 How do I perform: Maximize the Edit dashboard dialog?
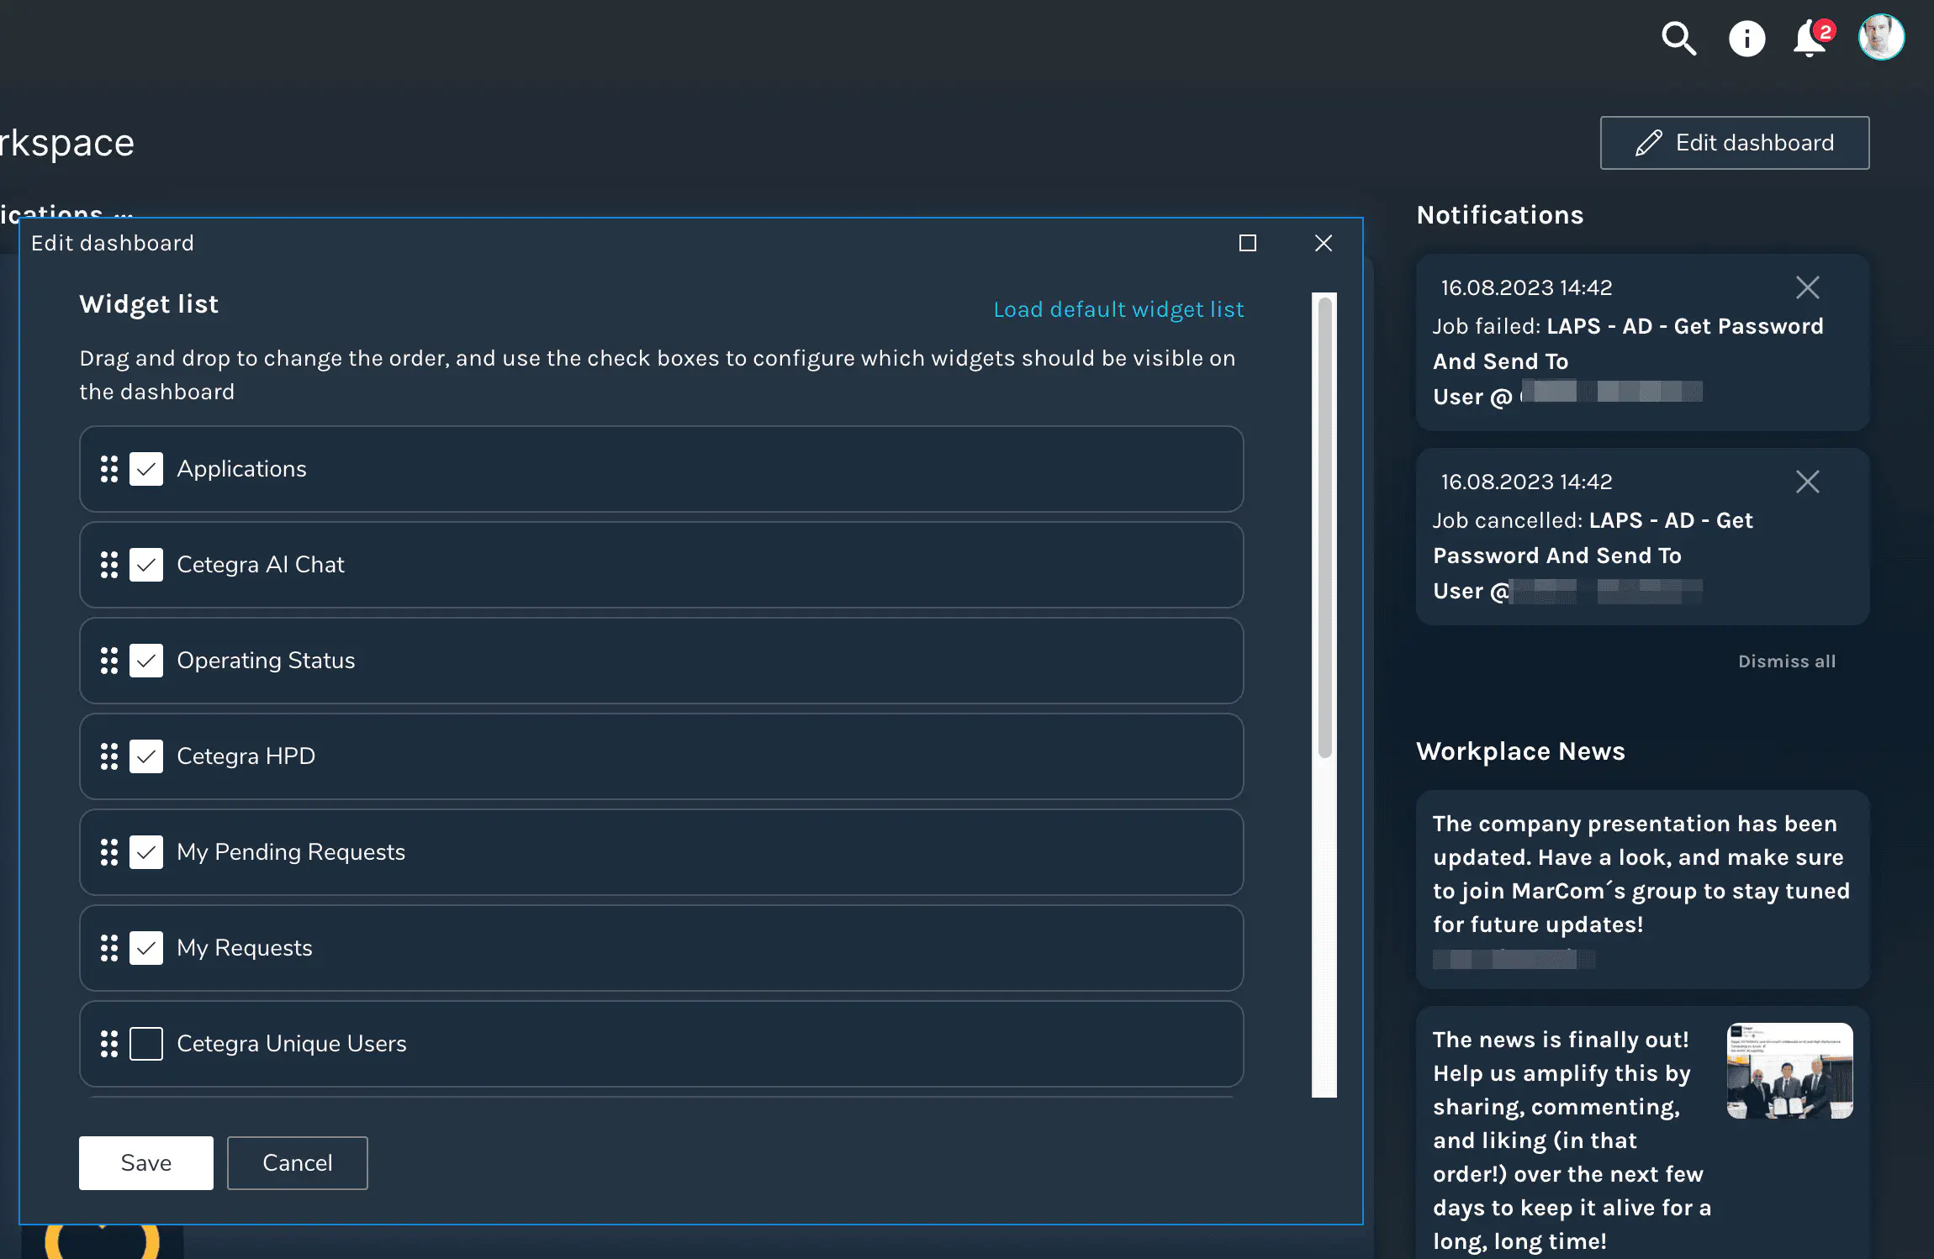(1248, 243)
